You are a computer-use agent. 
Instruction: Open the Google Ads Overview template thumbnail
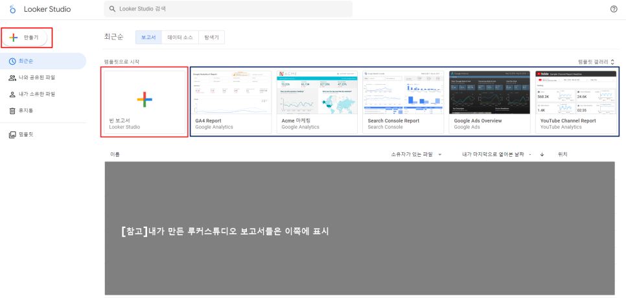(489, 93)
